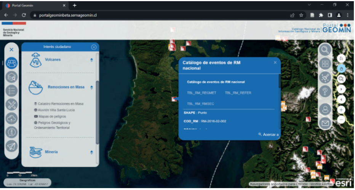This screenshot has height=190, width=355.
Task: Click the Acercar a zoom link
Action: [x=269, y=134]
